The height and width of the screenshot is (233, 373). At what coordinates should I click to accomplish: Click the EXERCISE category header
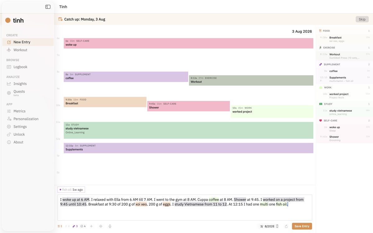click(x=344, y=48)
